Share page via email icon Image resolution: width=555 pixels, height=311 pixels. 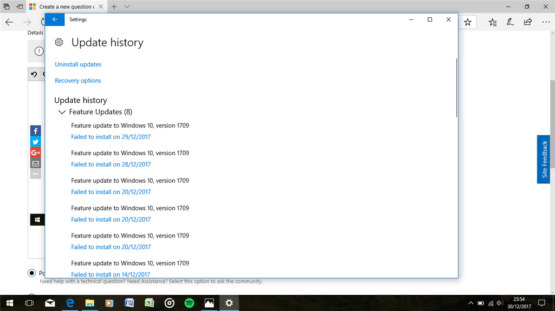[x=35, y=164]
